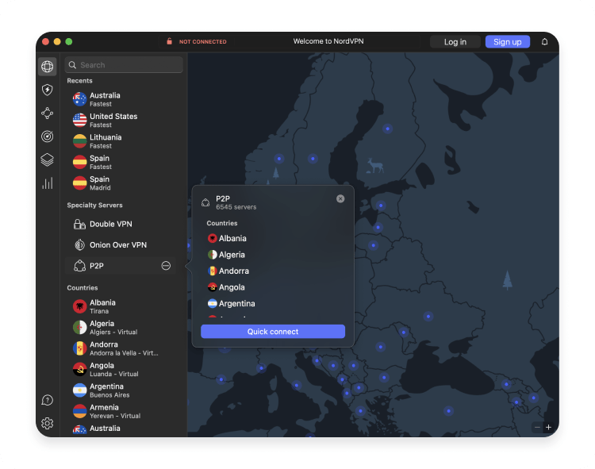Click the search magnifier icon
Image resolution: width=595 pixels, height=469 pixels.
click(72, 65)
